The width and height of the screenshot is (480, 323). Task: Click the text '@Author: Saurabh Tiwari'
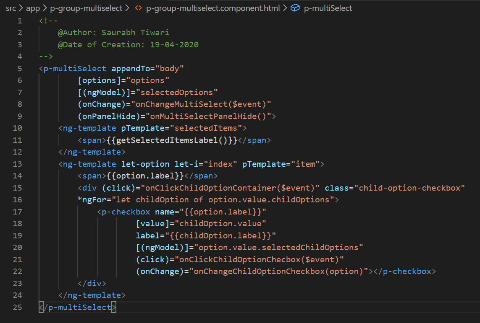[x=113, y=33]
